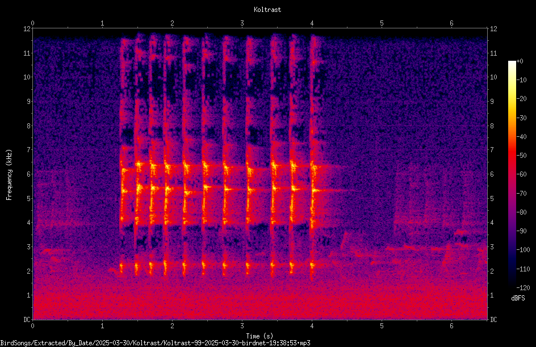Click '8' on the right frequency axis

[492, 126]
